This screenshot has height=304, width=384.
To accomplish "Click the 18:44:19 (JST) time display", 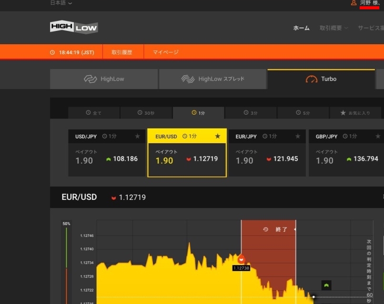I will pyautogui.click(x=77, y=52).
